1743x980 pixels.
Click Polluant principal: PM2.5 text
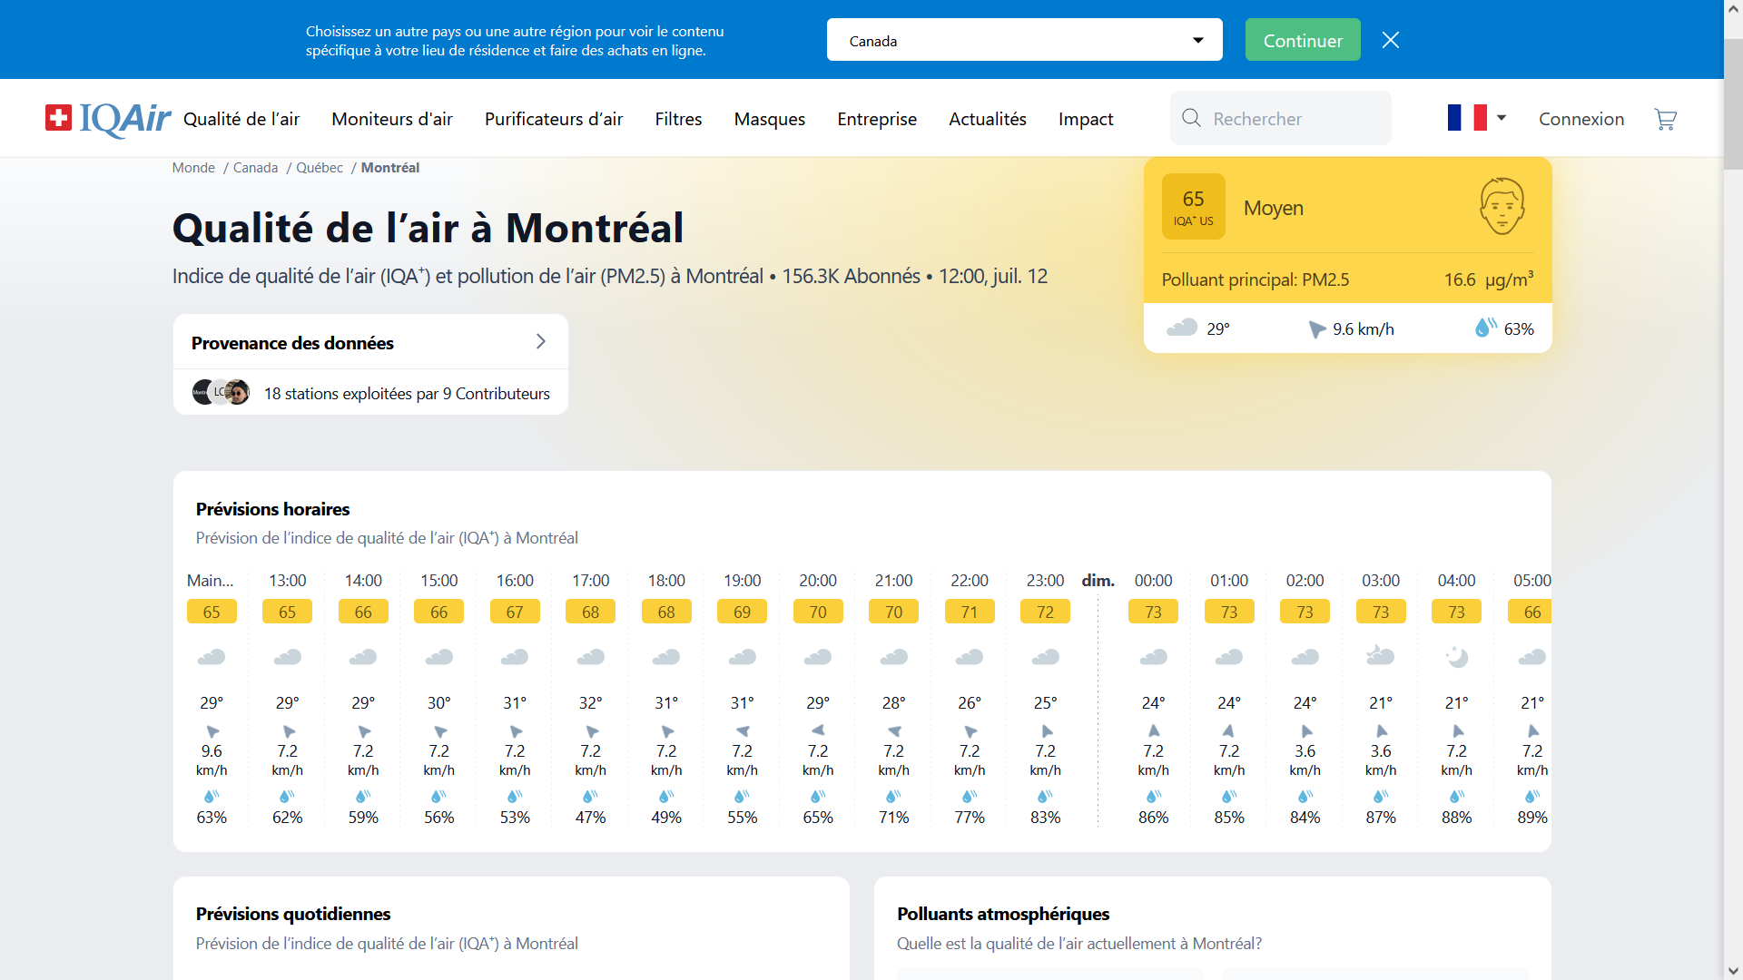(1255, 279)
